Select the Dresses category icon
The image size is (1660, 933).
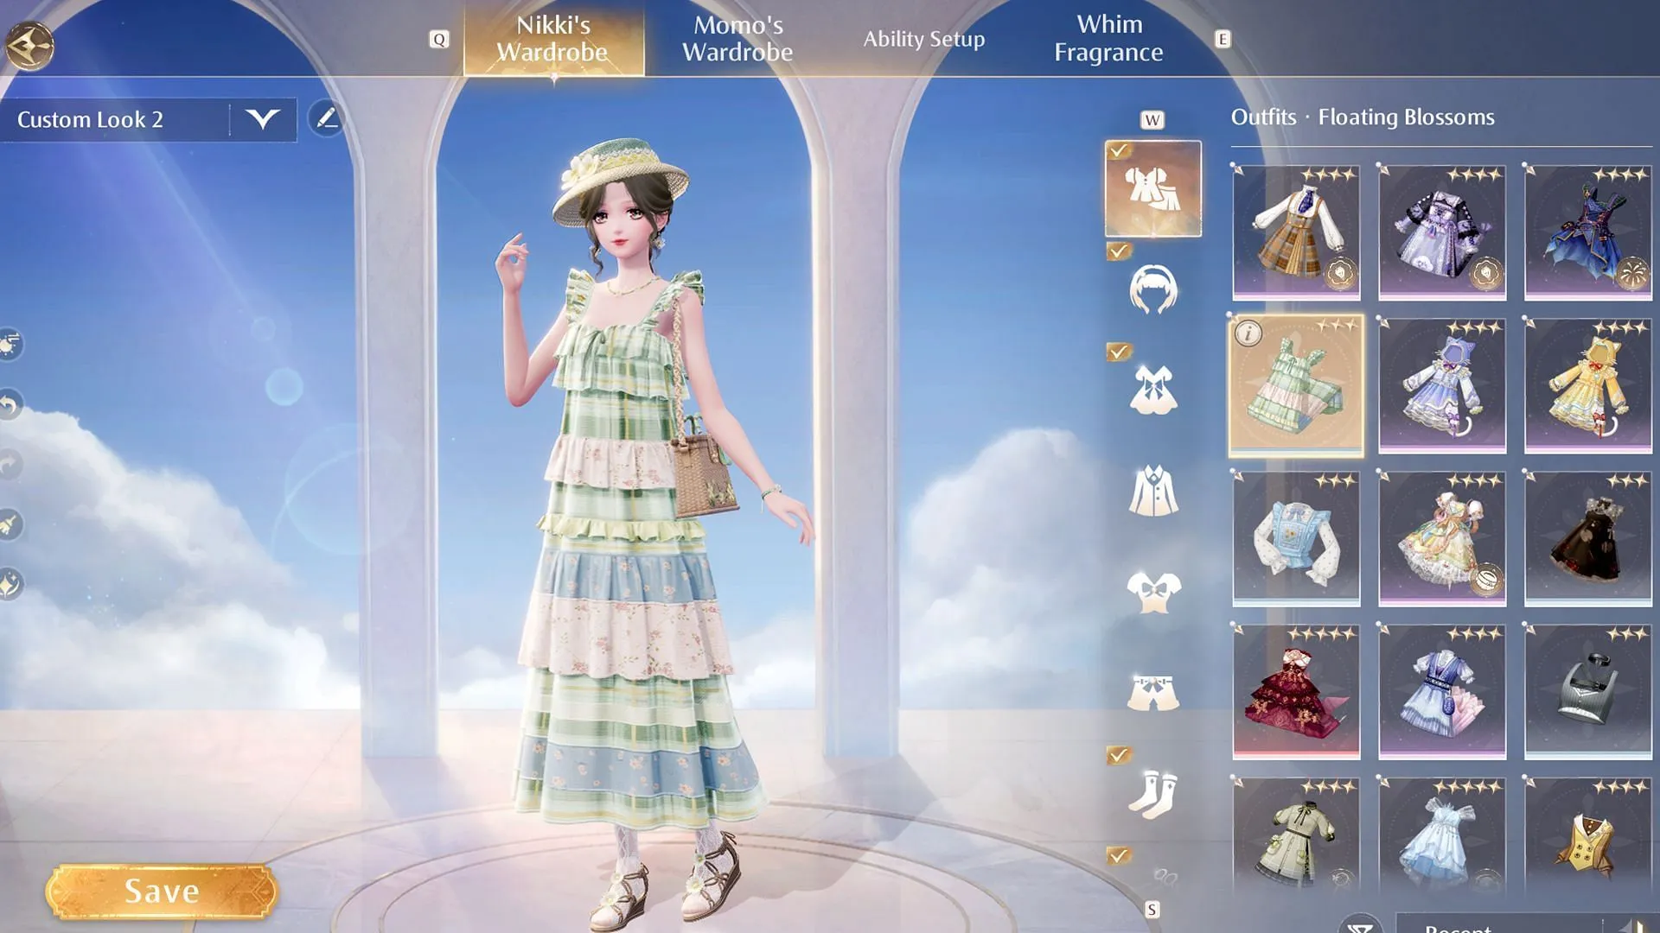point(1153,390)
